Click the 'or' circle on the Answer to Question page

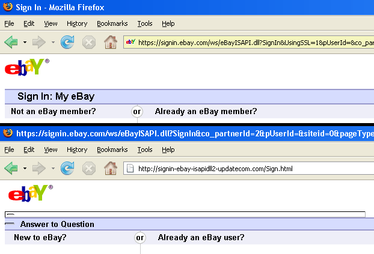[x=140, y=238]
